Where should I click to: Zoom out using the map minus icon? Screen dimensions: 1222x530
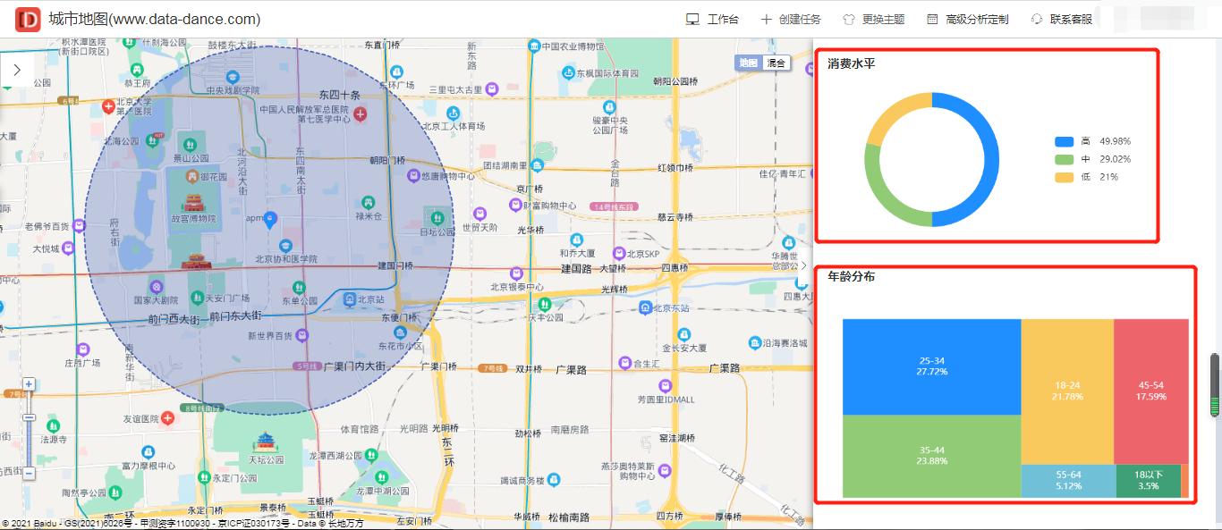coord(28,474)
